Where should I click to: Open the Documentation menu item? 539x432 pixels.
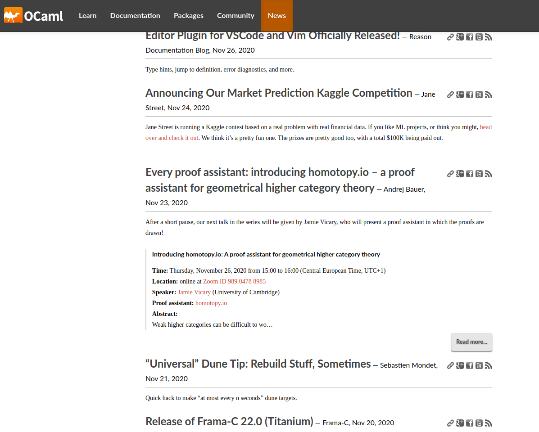[135, 16]
